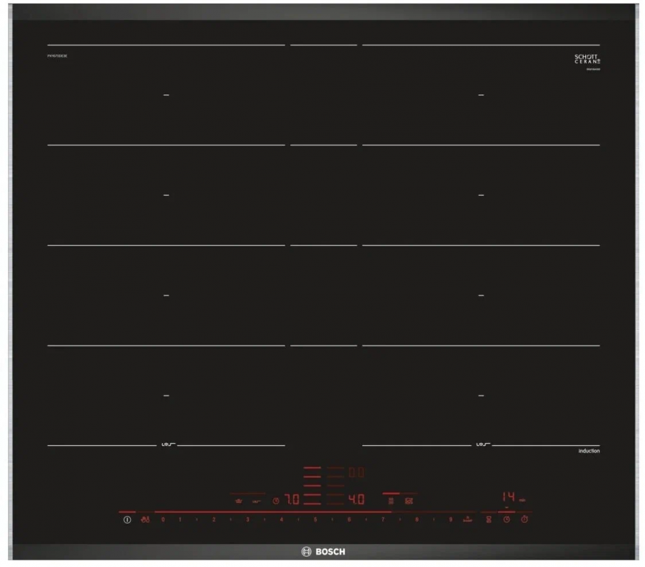Select the zone showing 7.0
Image resolution: width=645 pixels, height=567 pixels.
pos(292,500)
